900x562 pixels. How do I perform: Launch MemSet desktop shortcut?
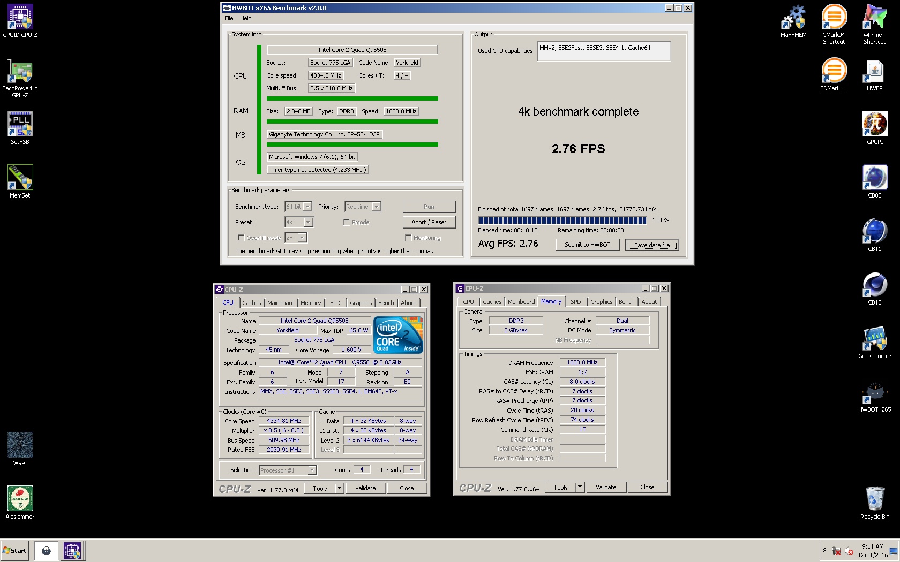20,182
